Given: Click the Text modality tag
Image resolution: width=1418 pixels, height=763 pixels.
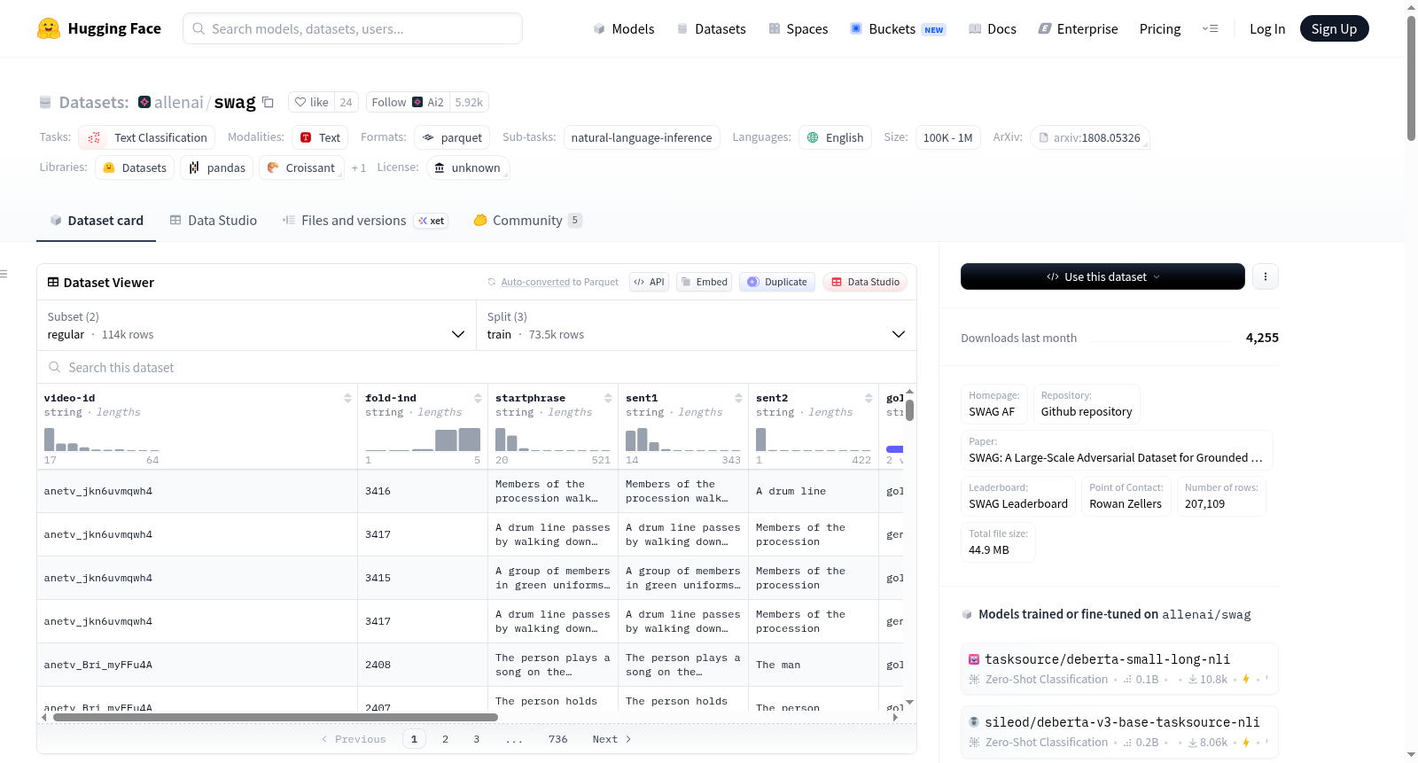Looking at the screenshot, I should click(320, 137).
